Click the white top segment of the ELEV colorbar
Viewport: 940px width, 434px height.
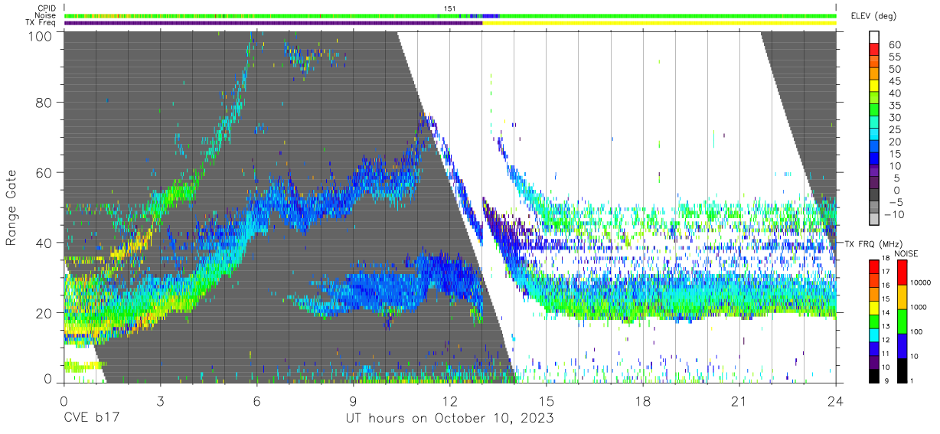(x=874, y=38)
